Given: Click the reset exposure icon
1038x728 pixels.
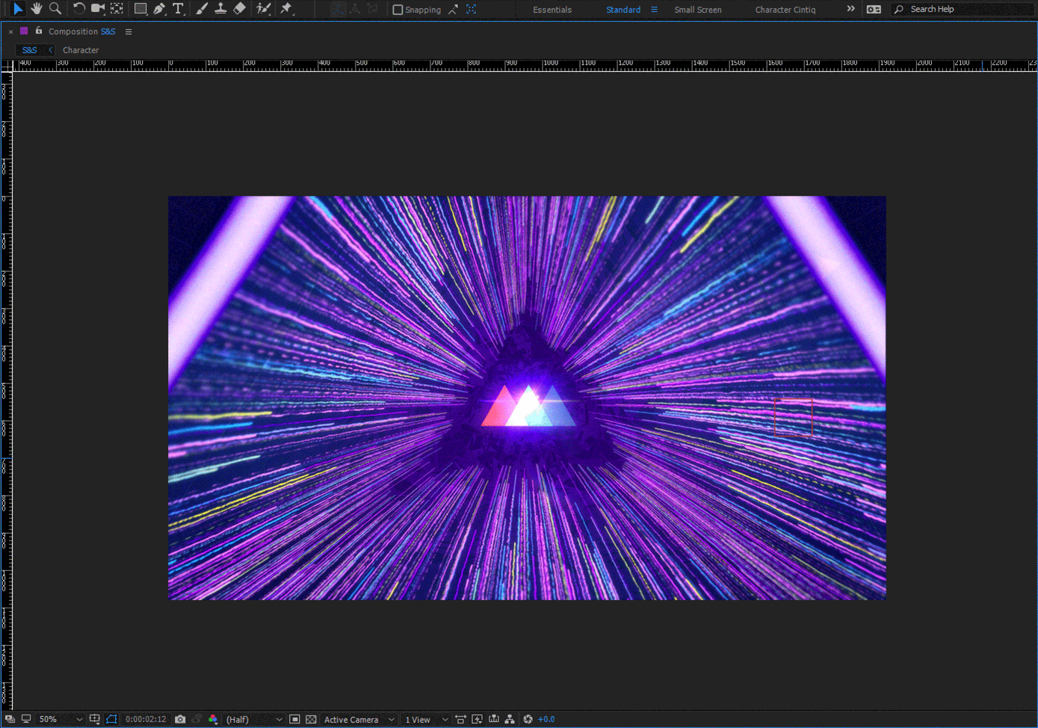Looking at the screenshot, I should point(528,719).
